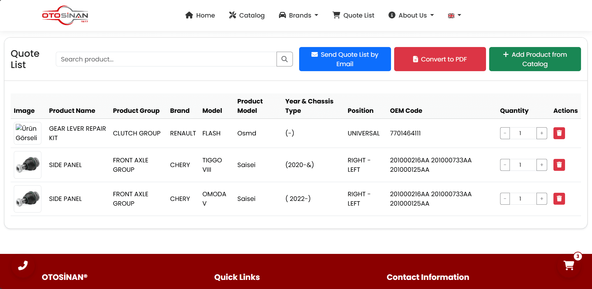
Task: Click the Contact Information footer heading
Action: (428, 277)
